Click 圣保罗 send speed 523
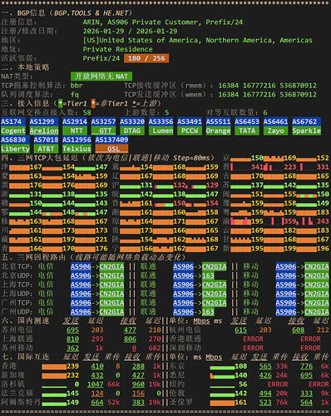Screen dimensions: 331x416 [x=265, y=402]
